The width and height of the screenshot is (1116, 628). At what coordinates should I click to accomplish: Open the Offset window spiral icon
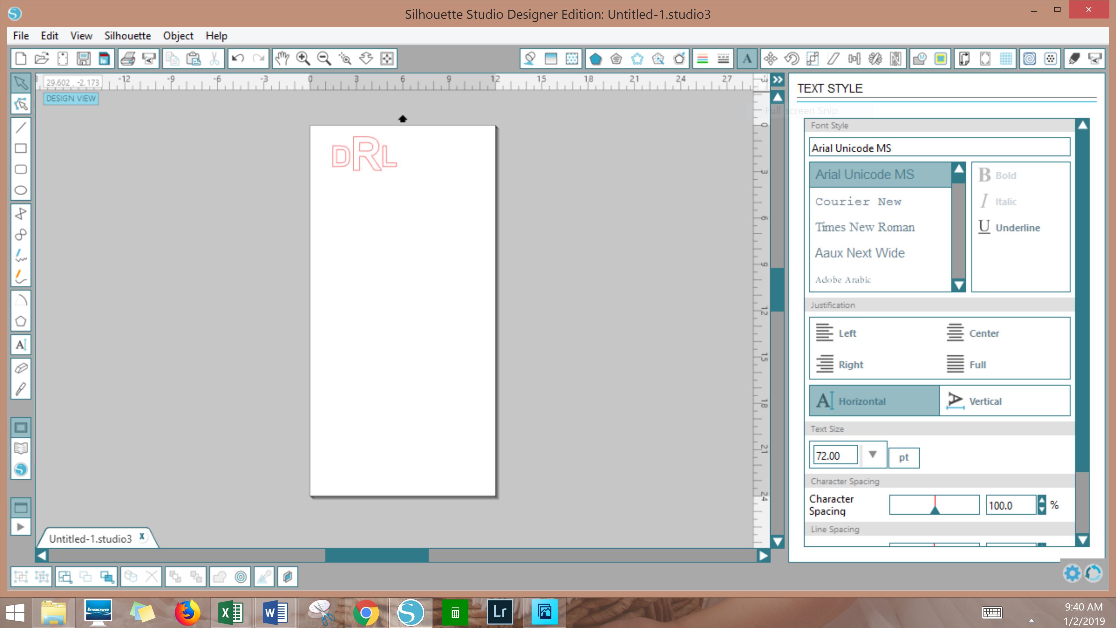click(x=1030, y=59)
